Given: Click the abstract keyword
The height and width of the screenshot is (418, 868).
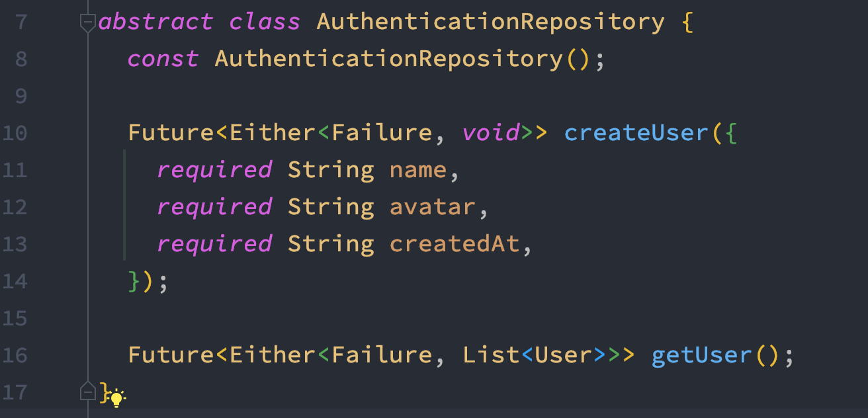Looking at the screenshot, I should point(156,22).
